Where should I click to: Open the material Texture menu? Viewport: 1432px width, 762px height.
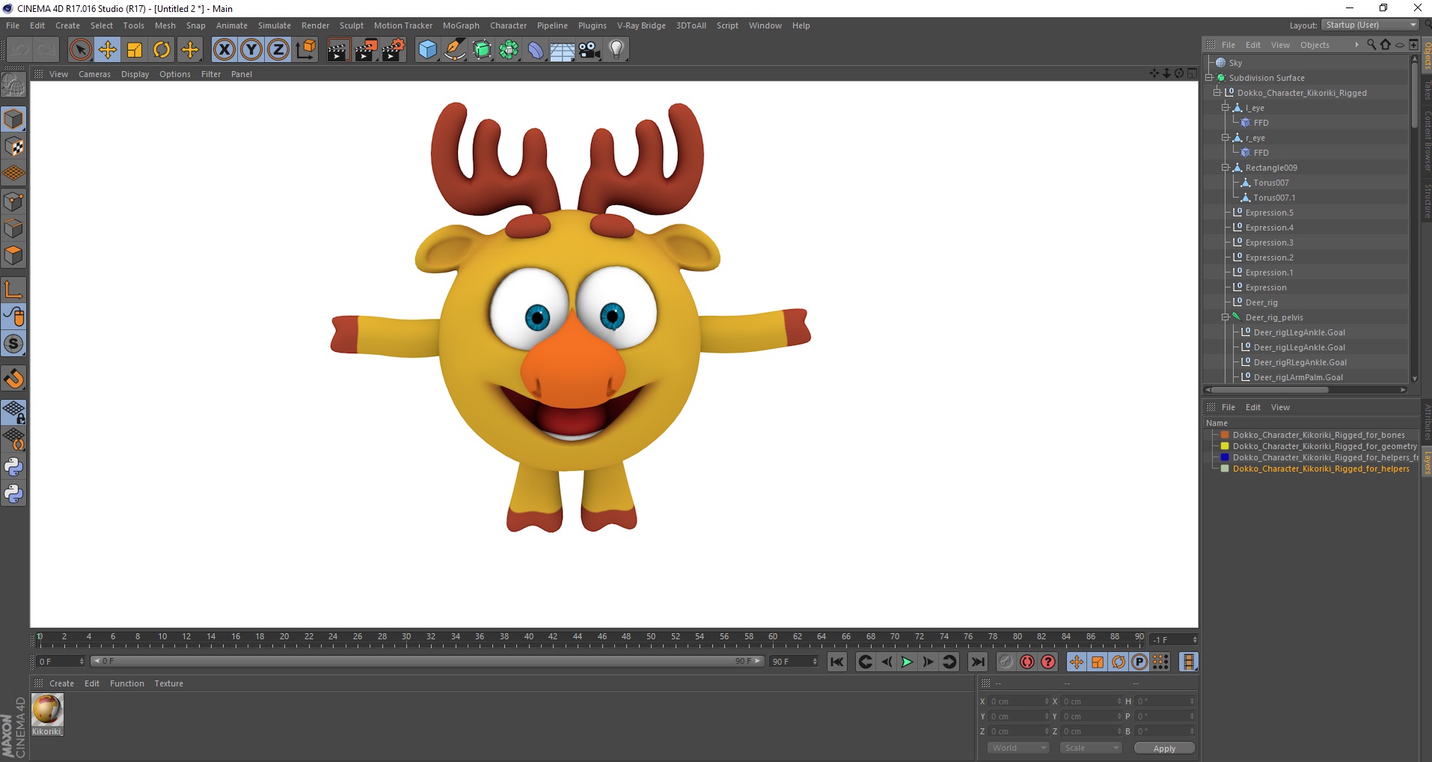click(x=168, y=683)
